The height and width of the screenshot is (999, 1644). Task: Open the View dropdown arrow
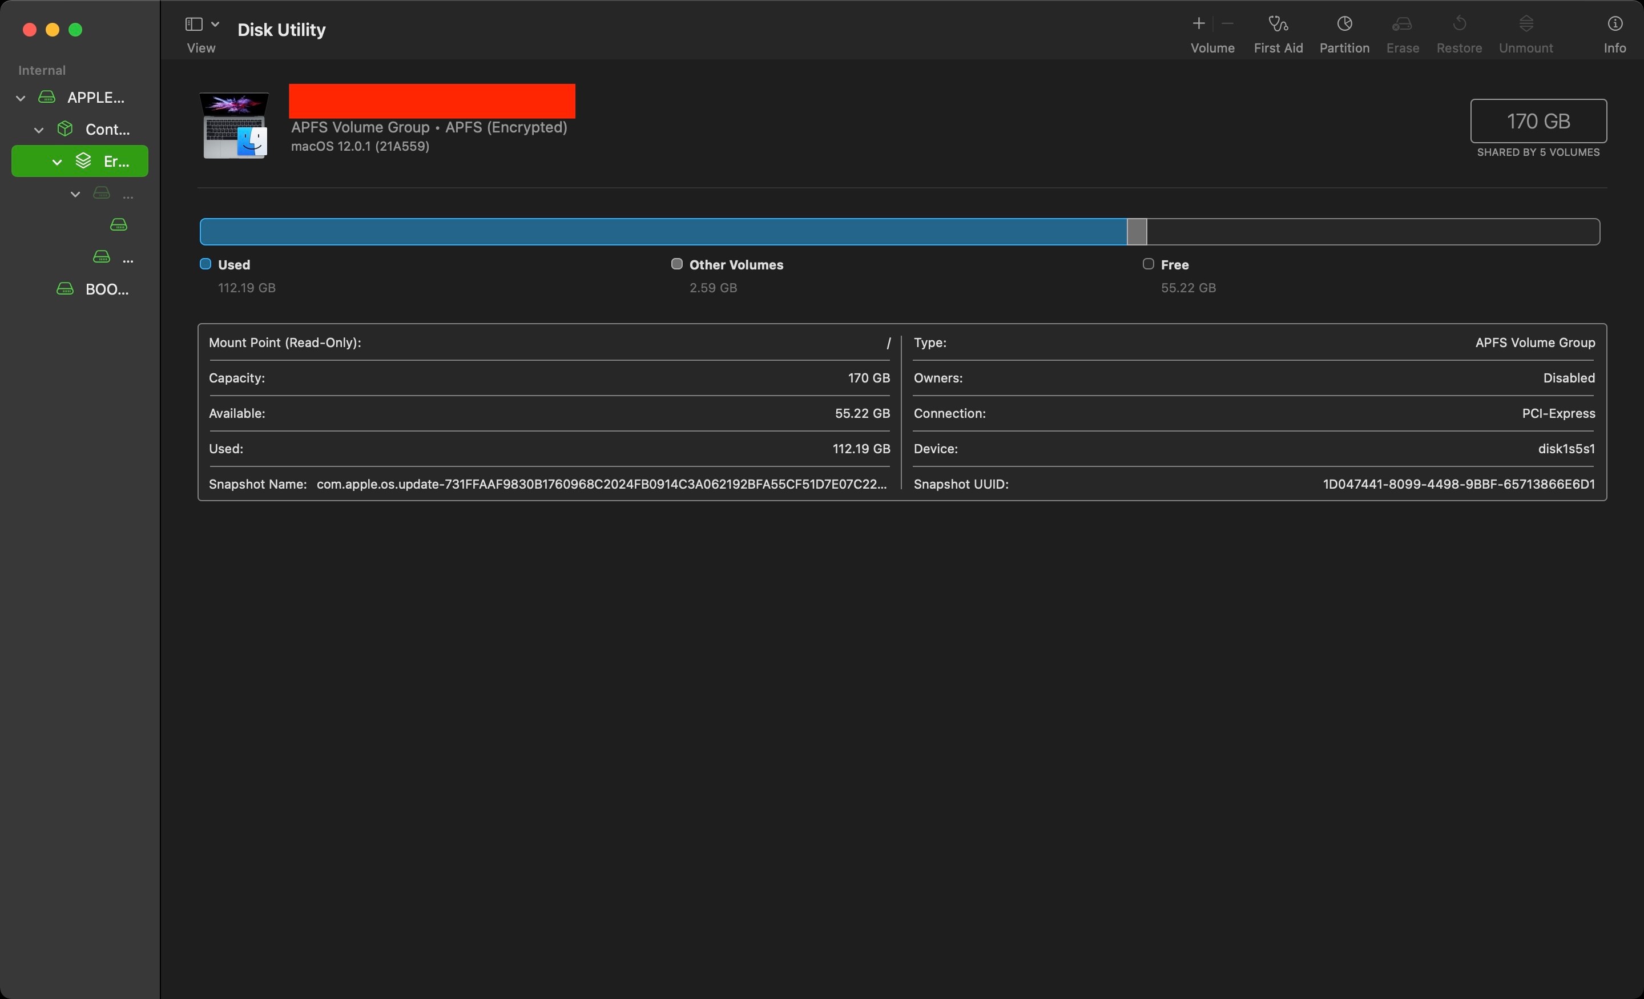pos(215,24)
